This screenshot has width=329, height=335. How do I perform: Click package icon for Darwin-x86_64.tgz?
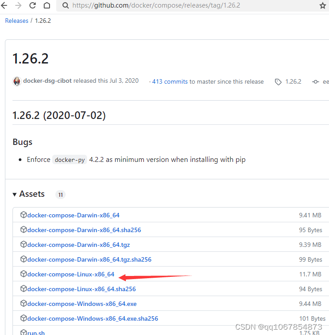tap(24, 244)
